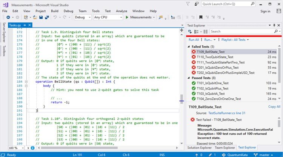Click Run Tests After Build icon

point(190,31)
